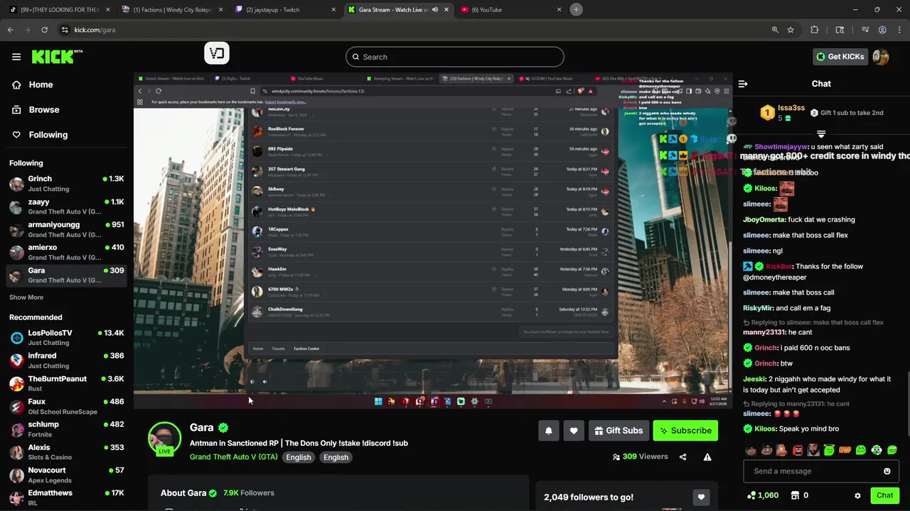Open user profile avatar in header
The width and height of the screenshot is (910, 511).
[881, 57]
